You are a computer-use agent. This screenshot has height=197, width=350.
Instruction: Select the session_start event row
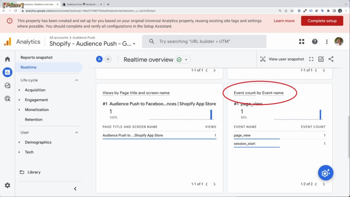tap(280, 144)
